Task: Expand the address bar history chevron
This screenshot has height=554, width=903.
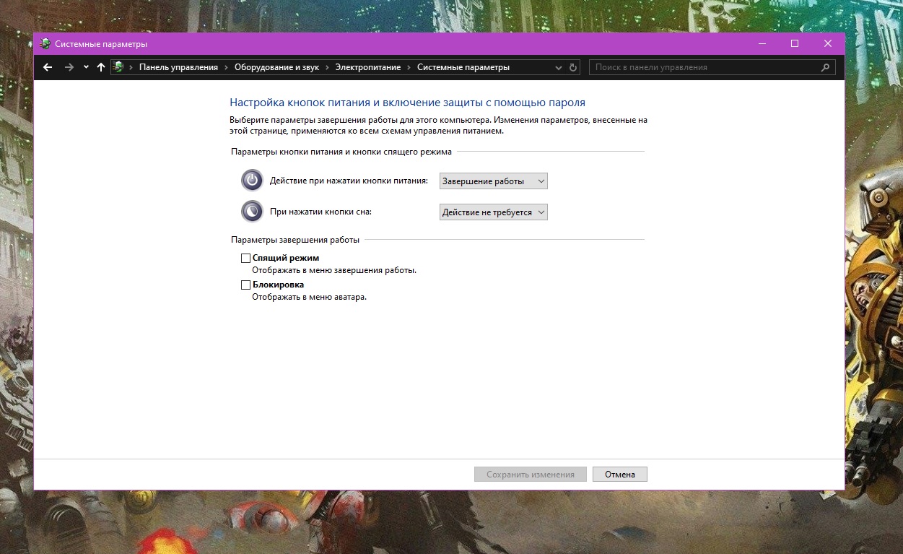Action: pyautogui.click(x=558, y=67)
